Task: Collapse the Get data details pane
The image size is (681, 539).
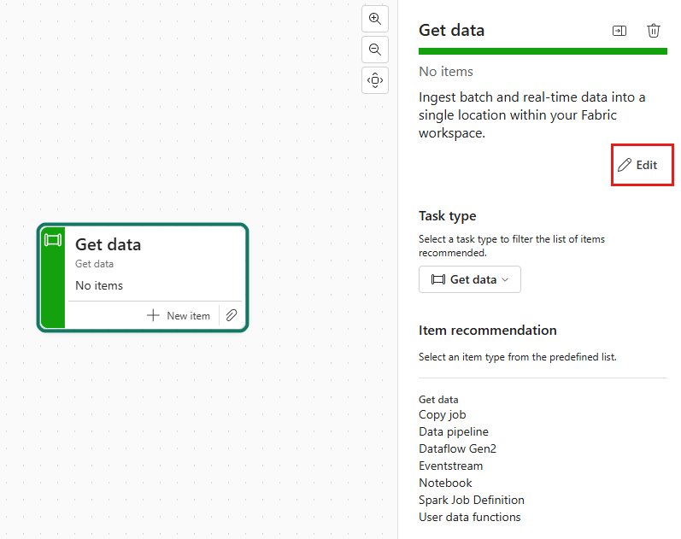Action: 619,31
